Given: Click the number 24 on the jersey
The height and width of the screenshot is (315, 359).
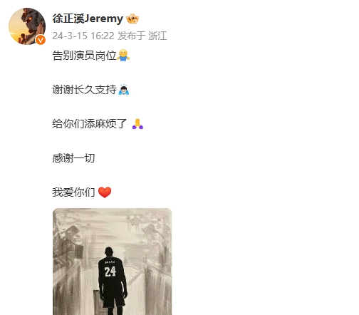Looking at the screenshot, I should pyautogui.click(x=110, y=272).
